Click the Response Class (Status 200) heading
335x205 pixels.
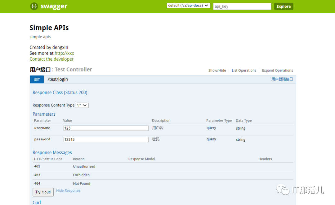(x=60, y=92)
